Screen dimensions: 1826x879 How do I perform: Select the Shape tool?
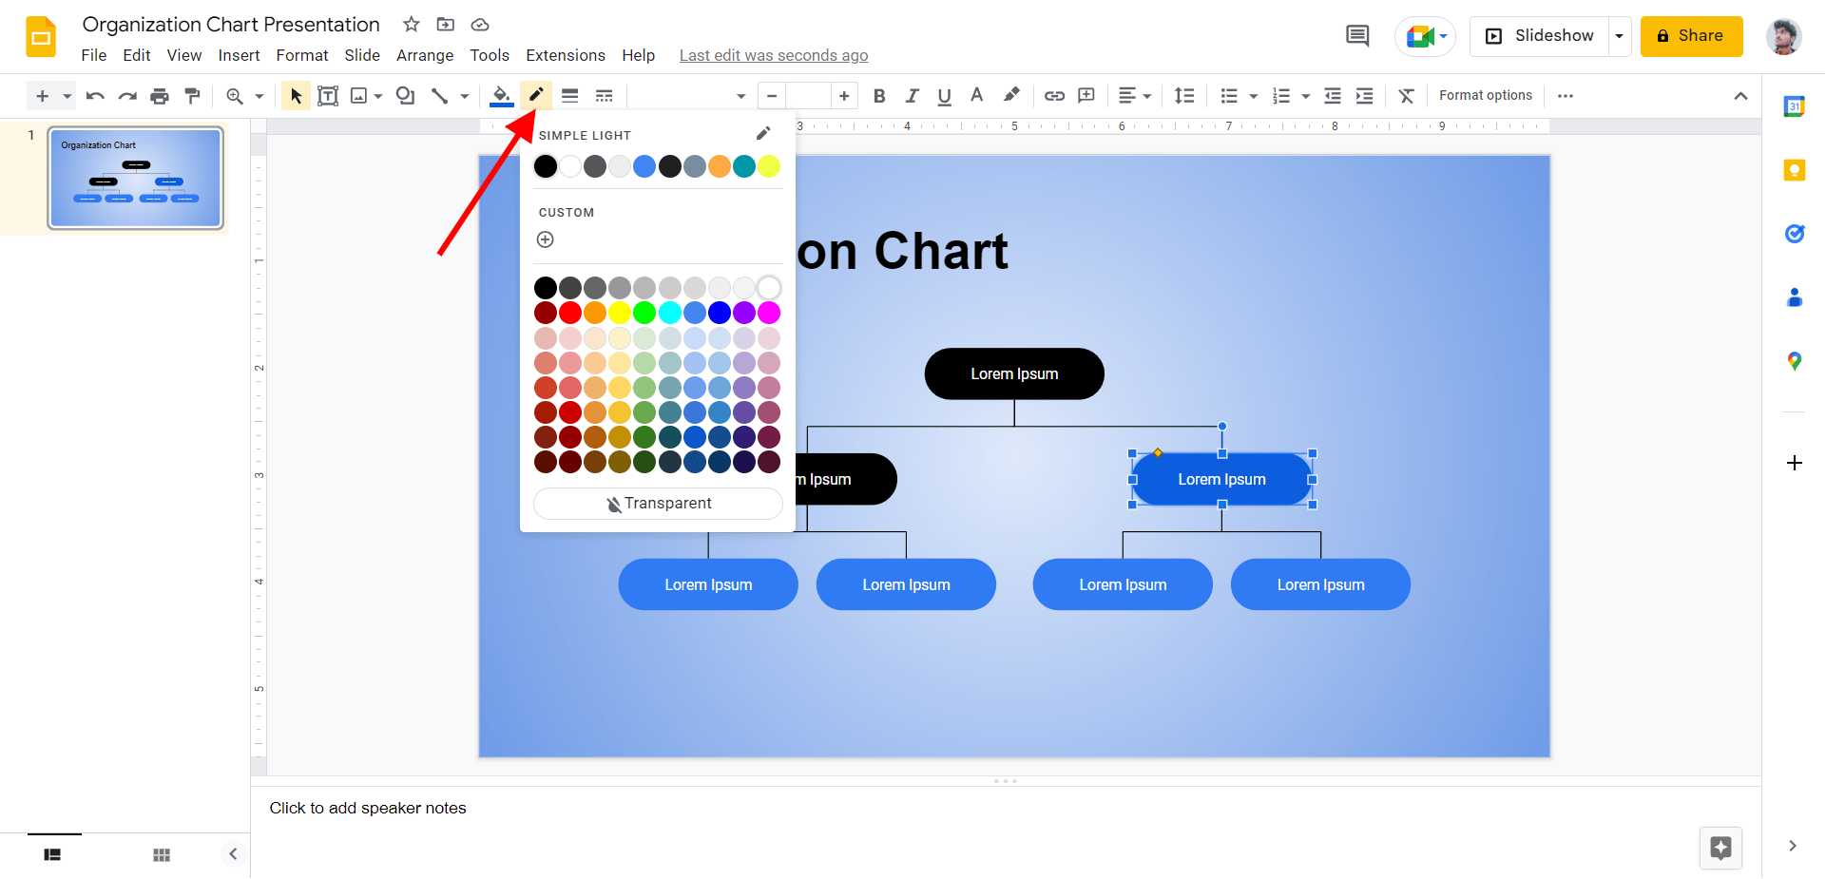click(405, 95)
